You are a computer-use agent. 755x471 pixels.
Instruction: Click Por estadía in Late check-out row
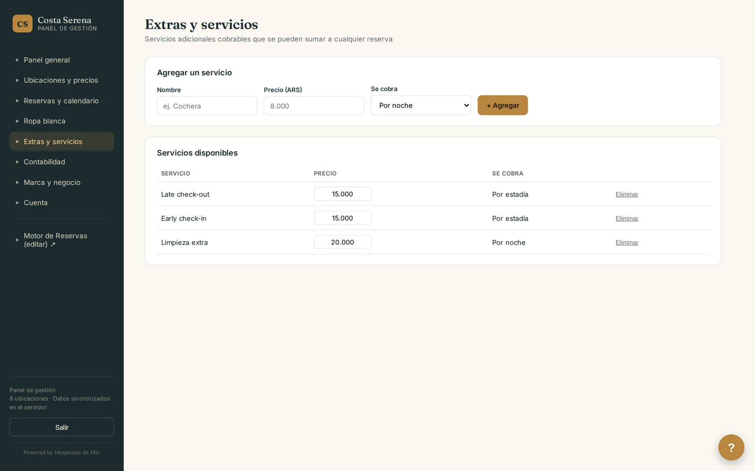pyautogui.click(x=510, y=195)
